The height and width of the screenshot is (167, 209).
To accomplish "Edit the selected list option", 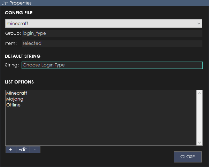I will 23,150.
